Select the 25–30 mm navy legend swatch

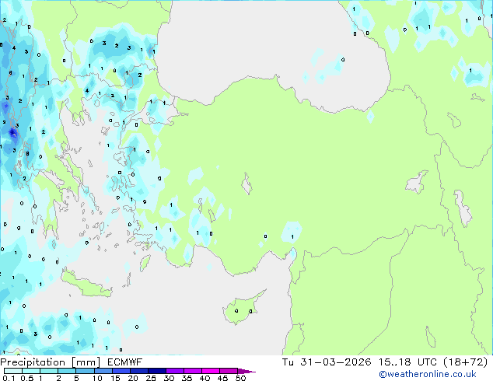(157, 371)
